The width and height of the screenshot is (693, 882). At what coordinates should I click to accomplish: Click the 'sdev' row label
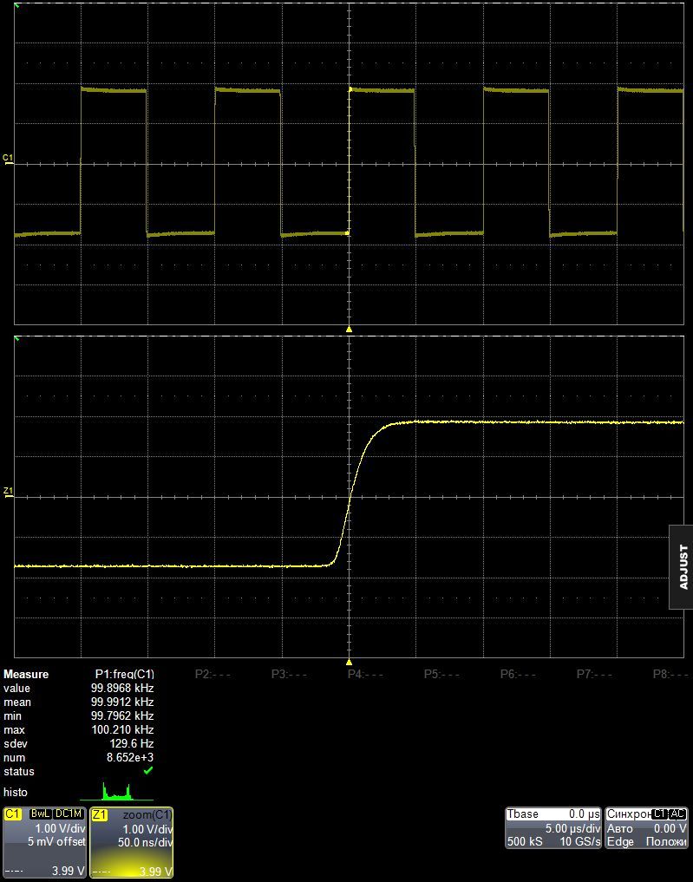[16, 743]
